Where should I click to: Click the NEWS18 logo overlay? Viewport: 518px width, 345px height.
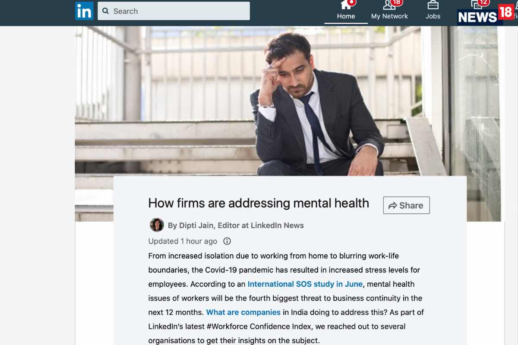point(486,15)
